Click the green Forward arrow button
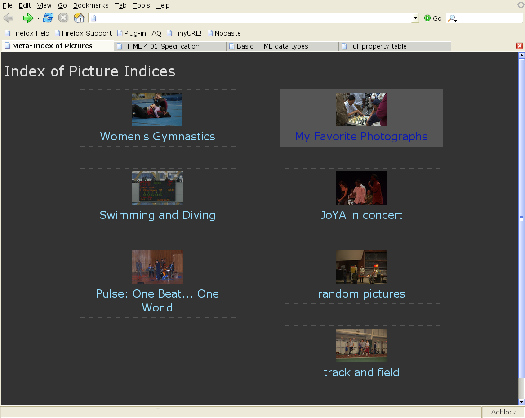The height and width of the screenshot is (418, 525). pos(28,18)
